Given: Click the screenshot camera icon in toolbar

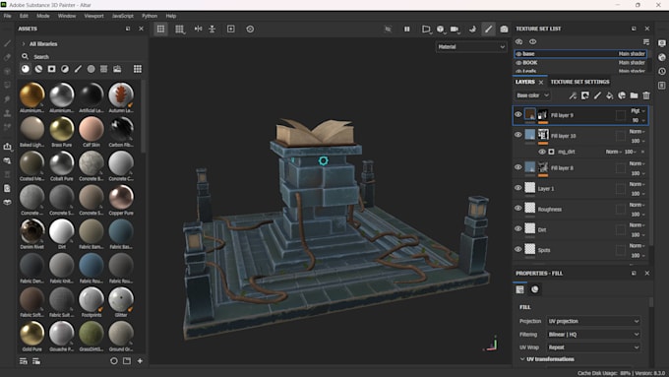Looking at the screenshot, I should [x=504, y=29].
